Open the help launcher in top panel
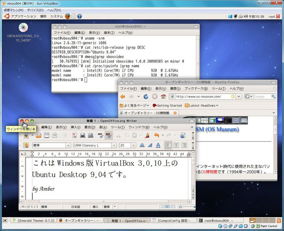The width and height of the screenshot is (284, 231). [79, 16]
